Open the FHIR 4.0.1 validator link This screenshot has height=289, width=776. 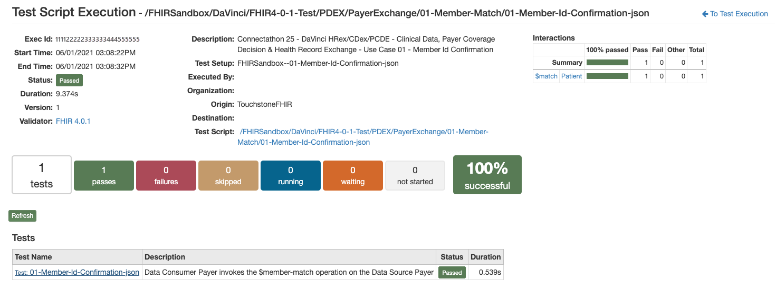[73, 121]
